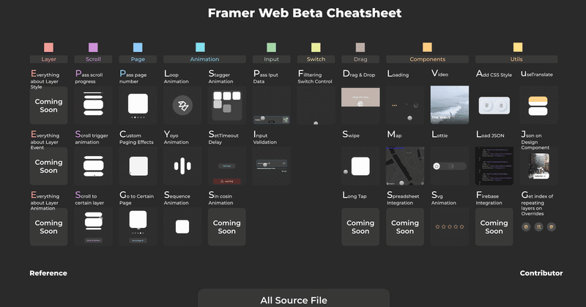
Task: Open SetTimeout Delay thumbnail
Action: (x=227, y=166)
